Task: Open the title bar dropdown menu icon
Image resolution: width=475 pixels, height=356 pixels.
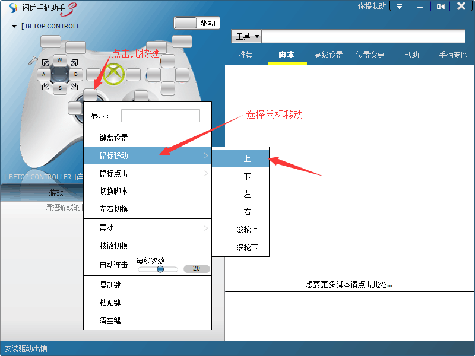Action: pyautogui.click(x=399, y=6)
